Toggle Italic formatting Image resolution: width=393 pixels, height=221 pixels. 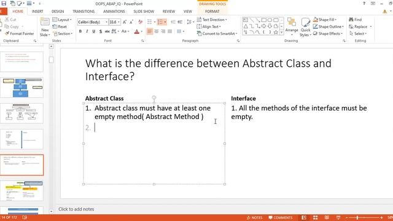click(87, 31)
